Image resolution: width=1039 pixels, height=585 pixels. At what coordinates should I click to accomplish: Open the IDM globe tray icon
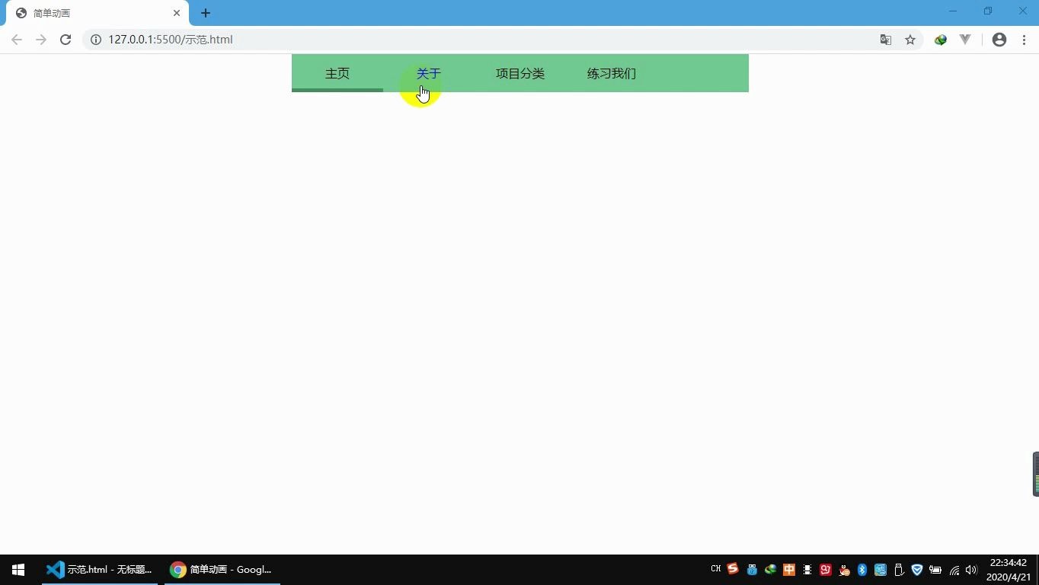tap(770, 570)
